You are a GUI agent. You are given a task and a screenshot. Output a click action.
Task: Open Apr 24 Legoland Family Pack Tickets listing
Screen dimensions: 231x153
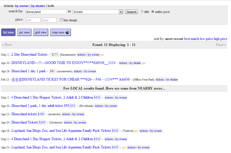(61, 147)
